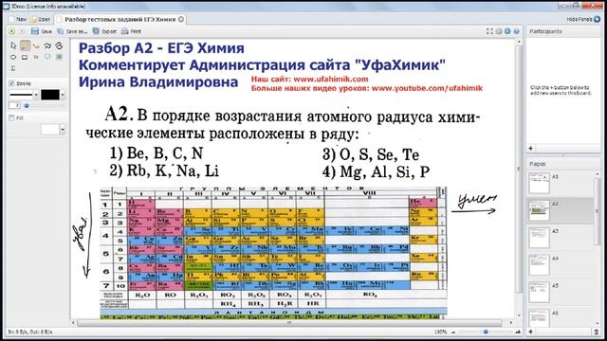Click the Pages list scroll up arrow
This screenshot has width=607, height=341.
pos(597,174)
